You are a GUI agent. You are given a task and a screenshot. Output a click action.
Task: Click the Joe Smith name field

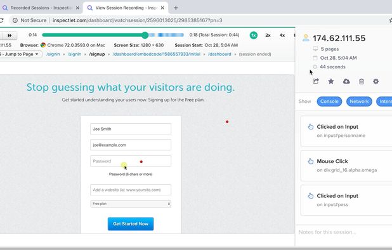[131, 129]
